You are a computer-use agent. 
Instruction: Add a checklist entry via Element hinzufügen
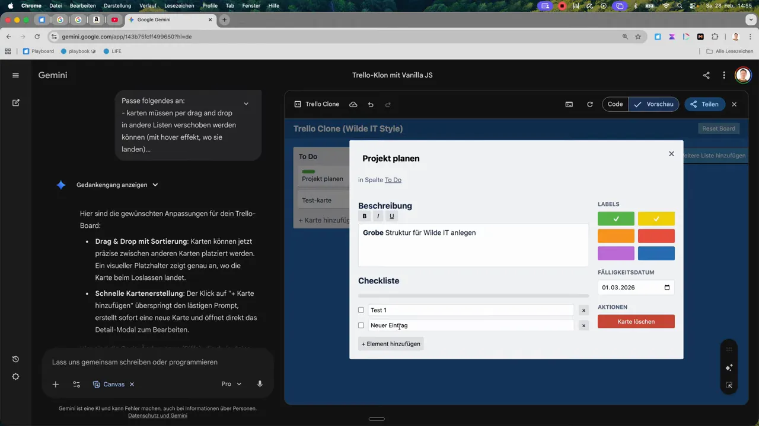[391, 344]
